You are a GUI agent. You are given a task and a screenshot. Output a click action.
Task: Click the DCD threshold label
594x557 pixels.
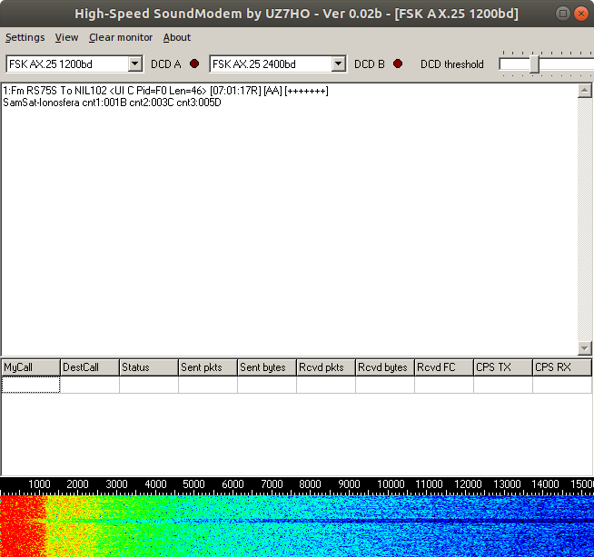(452, 64)
